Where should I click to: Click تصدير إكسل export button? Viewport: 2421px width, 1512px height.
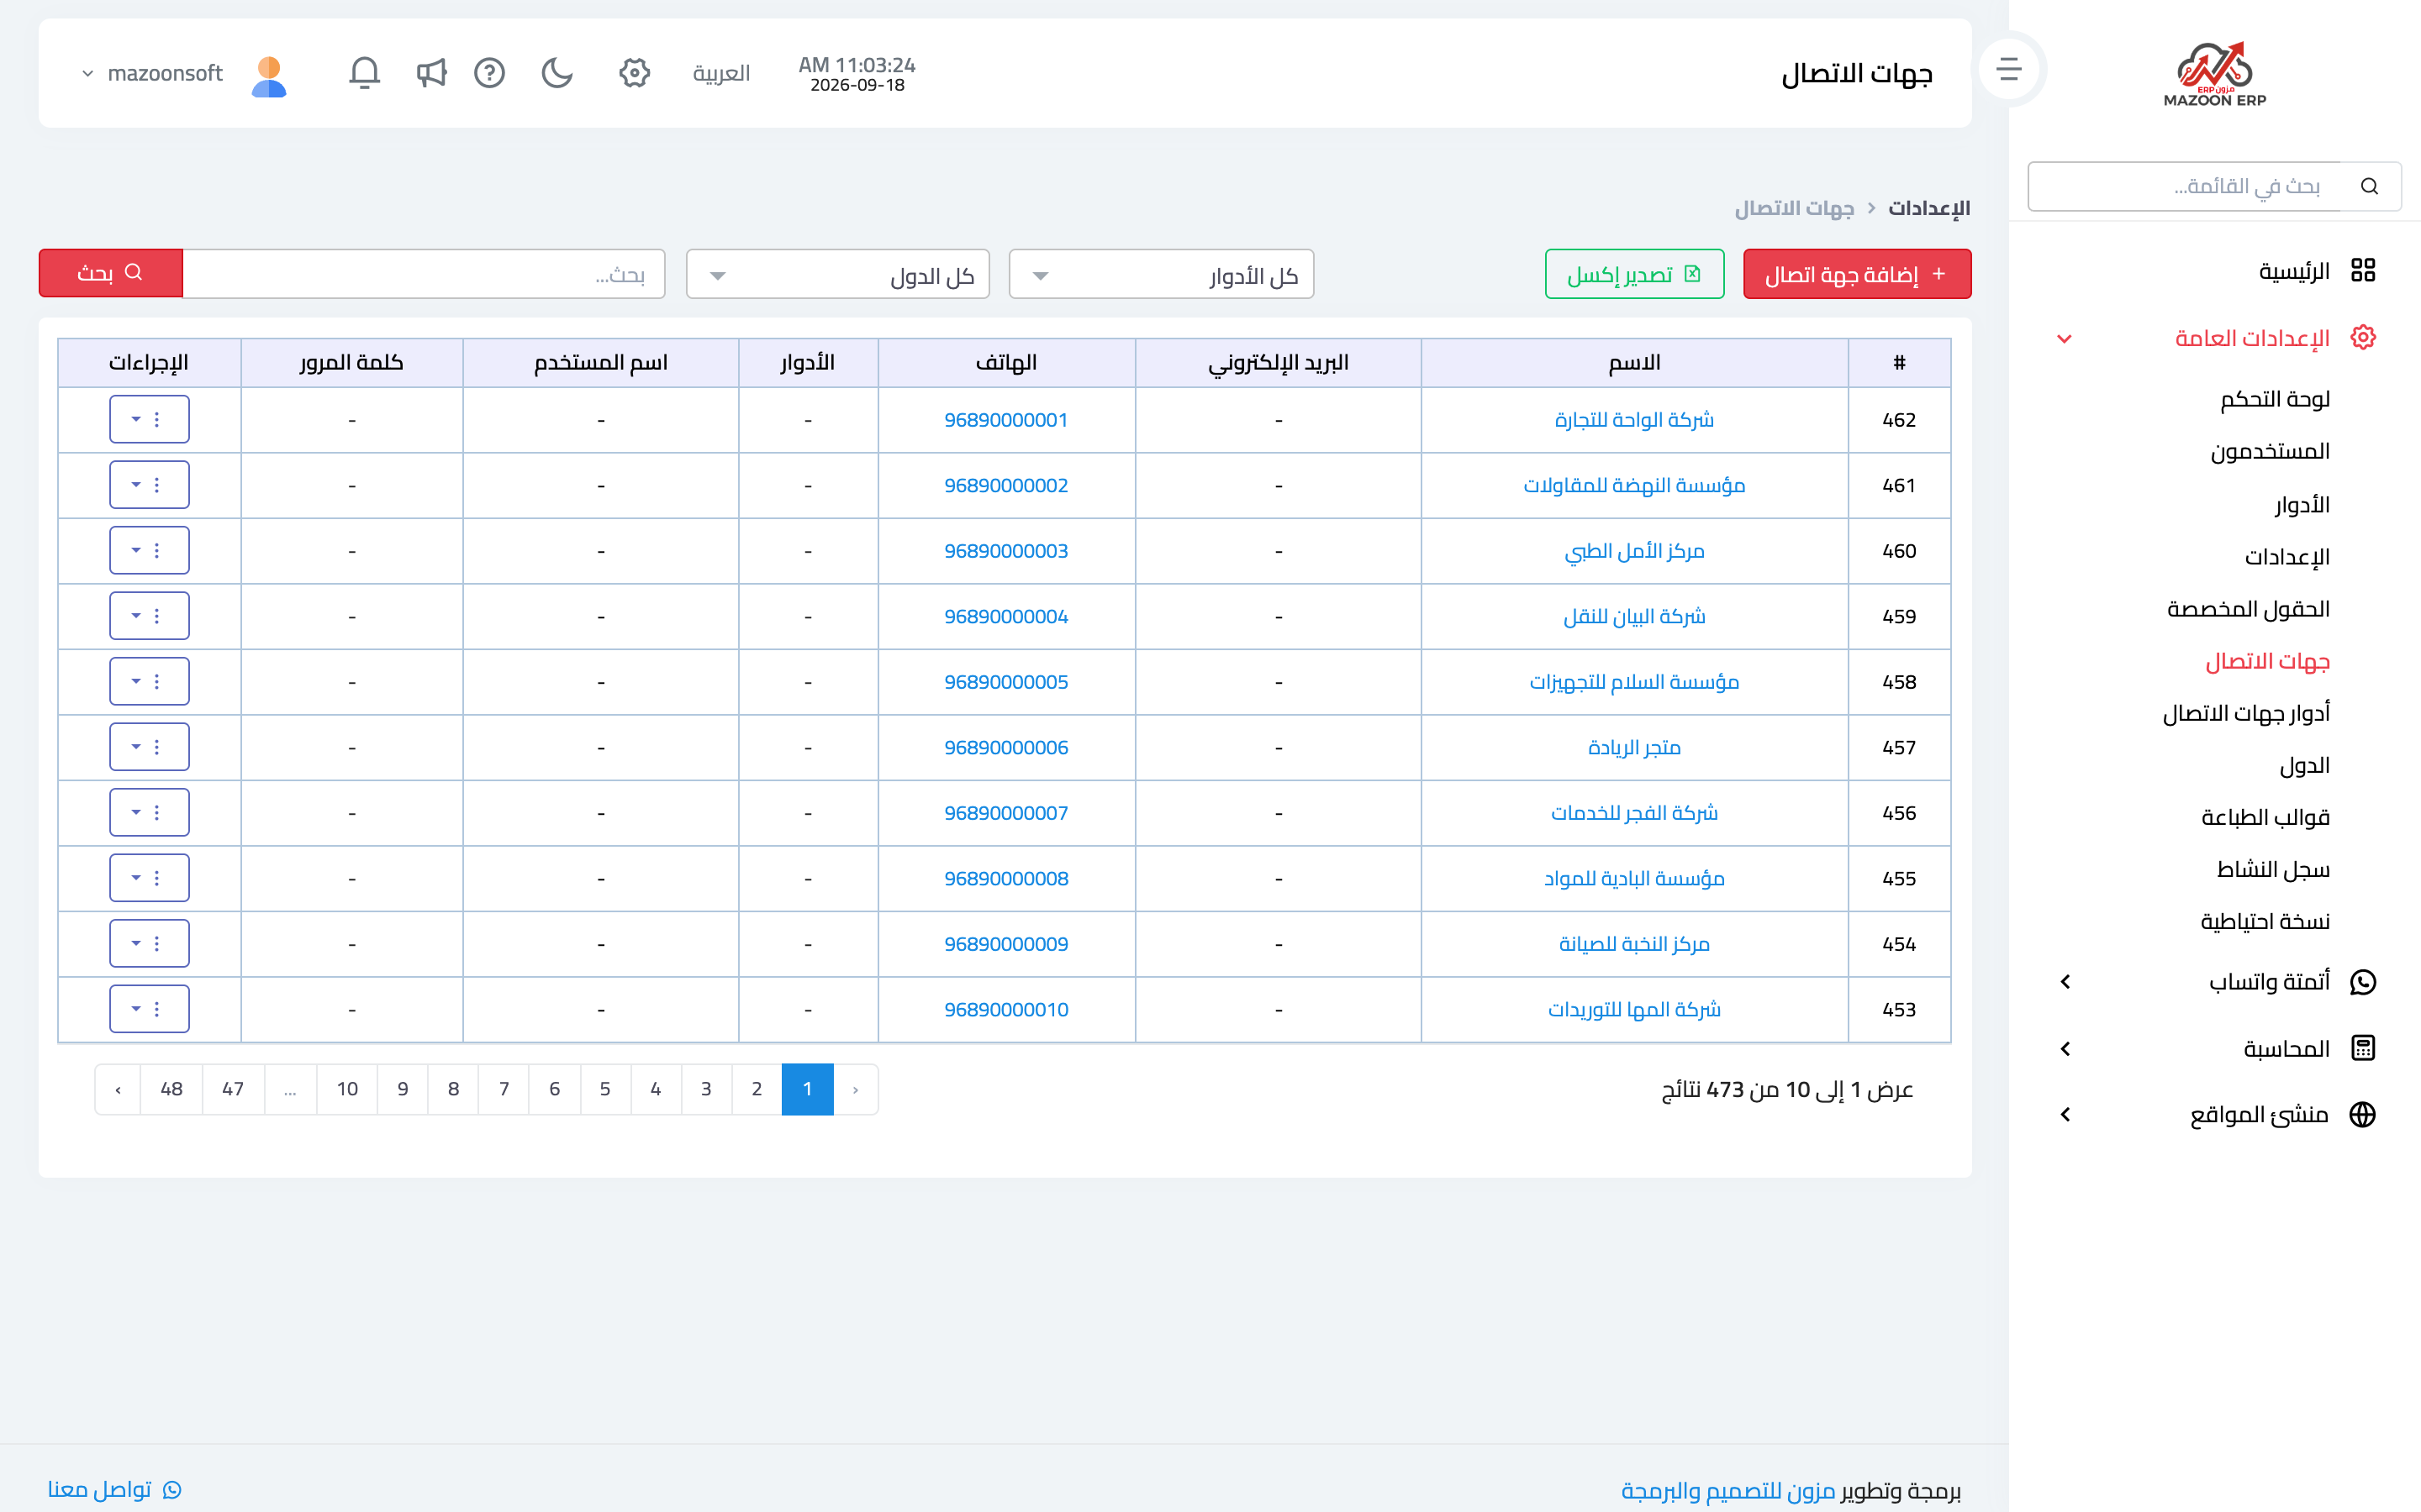(x=1635, y=274)
